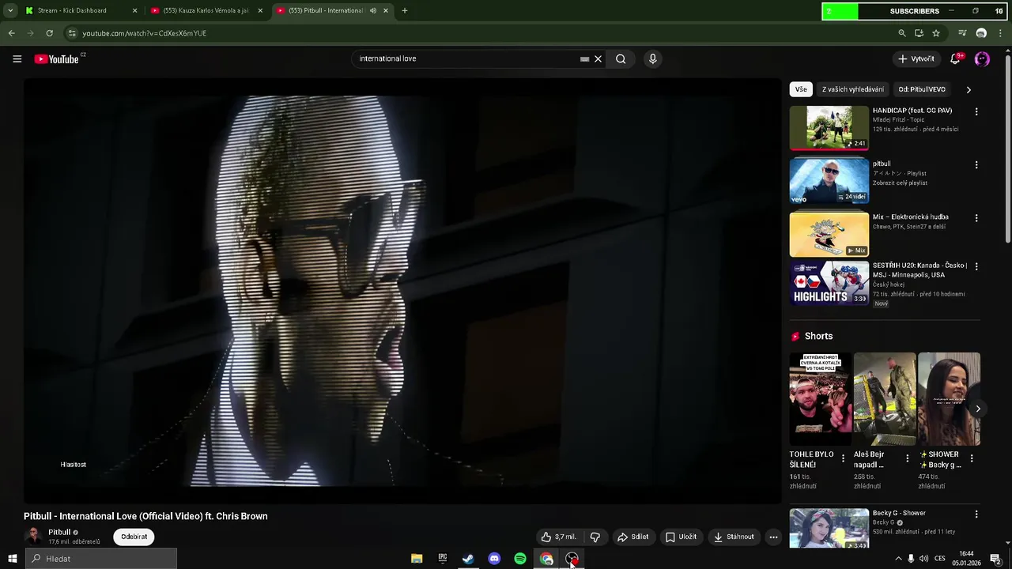Viewport: 1012px width, 569px height.
Task: Open the HANDICAP video thumbnail
Action: [x=829, y=127]
